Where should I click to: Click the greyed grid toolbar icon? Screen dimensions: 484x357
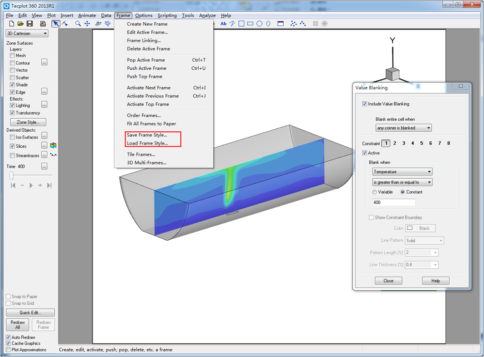[x=315, y=24]
